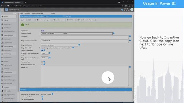Click the Save button
Image resolution: width=184 pixels, height=103 pixels.
pos(23,20)
